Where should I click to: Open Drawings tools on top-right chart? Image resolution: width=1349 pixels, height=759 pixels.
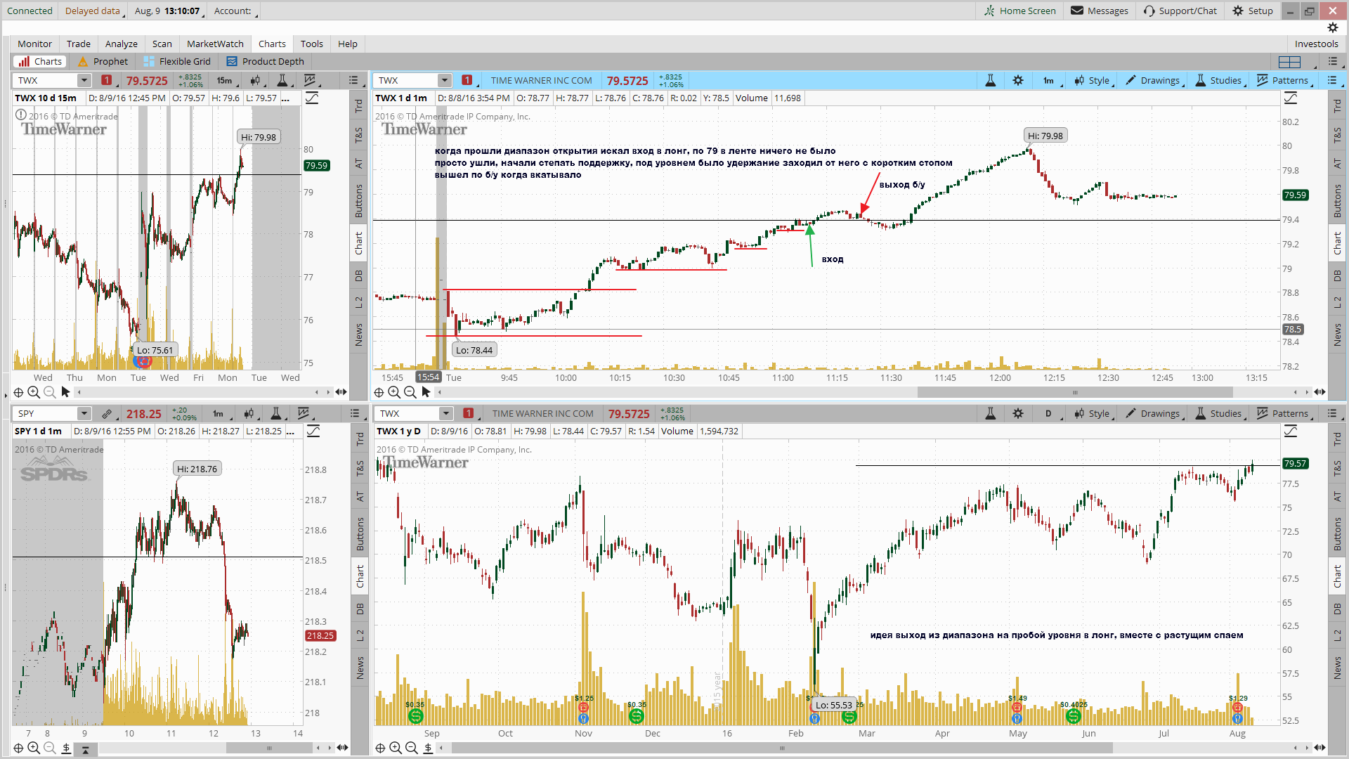point(1154,80)
